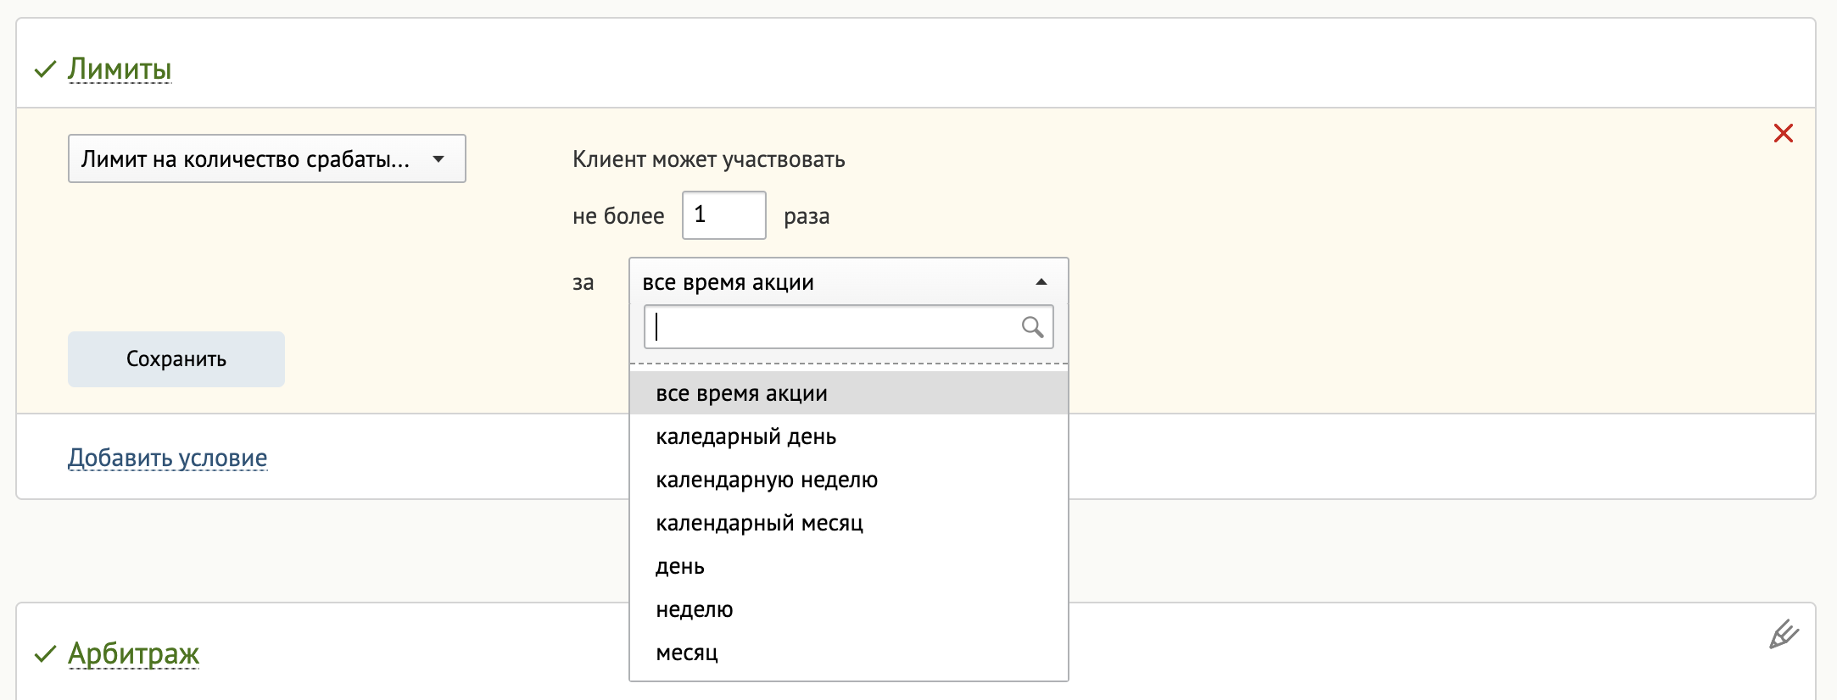1837x700 pixels.
Task: Select 'каледарный день' option
Action: 848,436
